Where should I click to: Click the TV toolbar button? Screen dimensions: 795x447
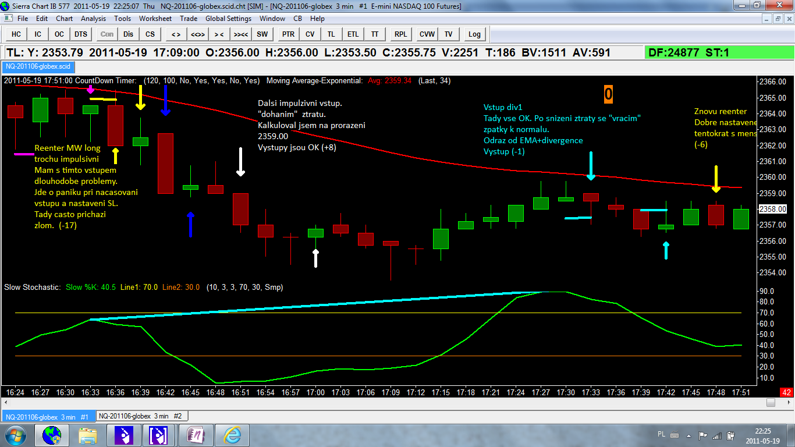pos(449,34)
